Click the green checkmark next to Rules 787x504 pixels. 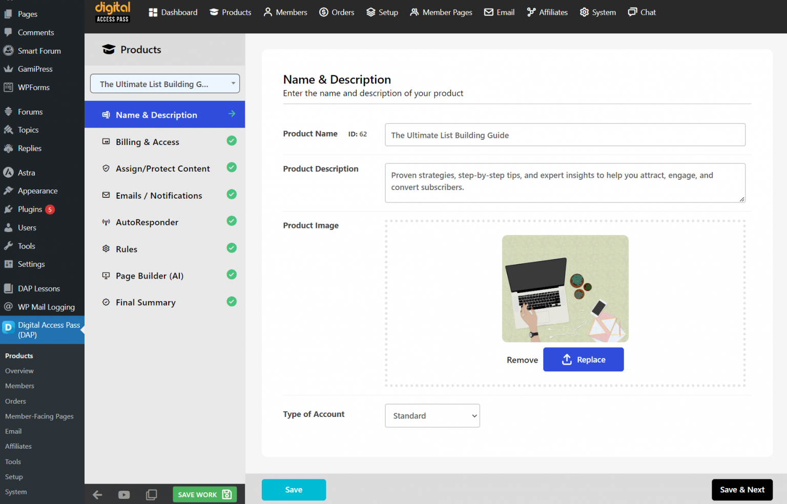[232, 248]
